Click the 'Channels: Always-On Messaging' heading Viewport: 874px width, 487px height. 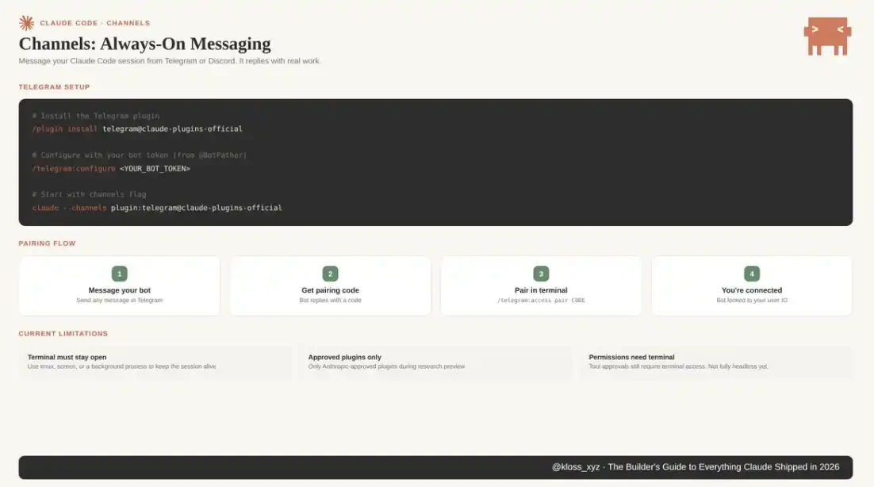[144, 44]
